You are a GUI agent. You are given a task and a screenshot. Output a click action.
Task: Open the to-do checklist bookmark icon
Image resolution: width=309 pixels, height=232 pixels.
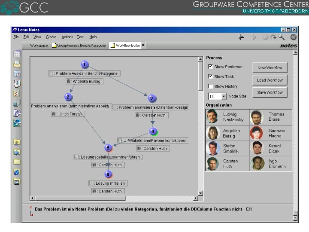[17, 93]
